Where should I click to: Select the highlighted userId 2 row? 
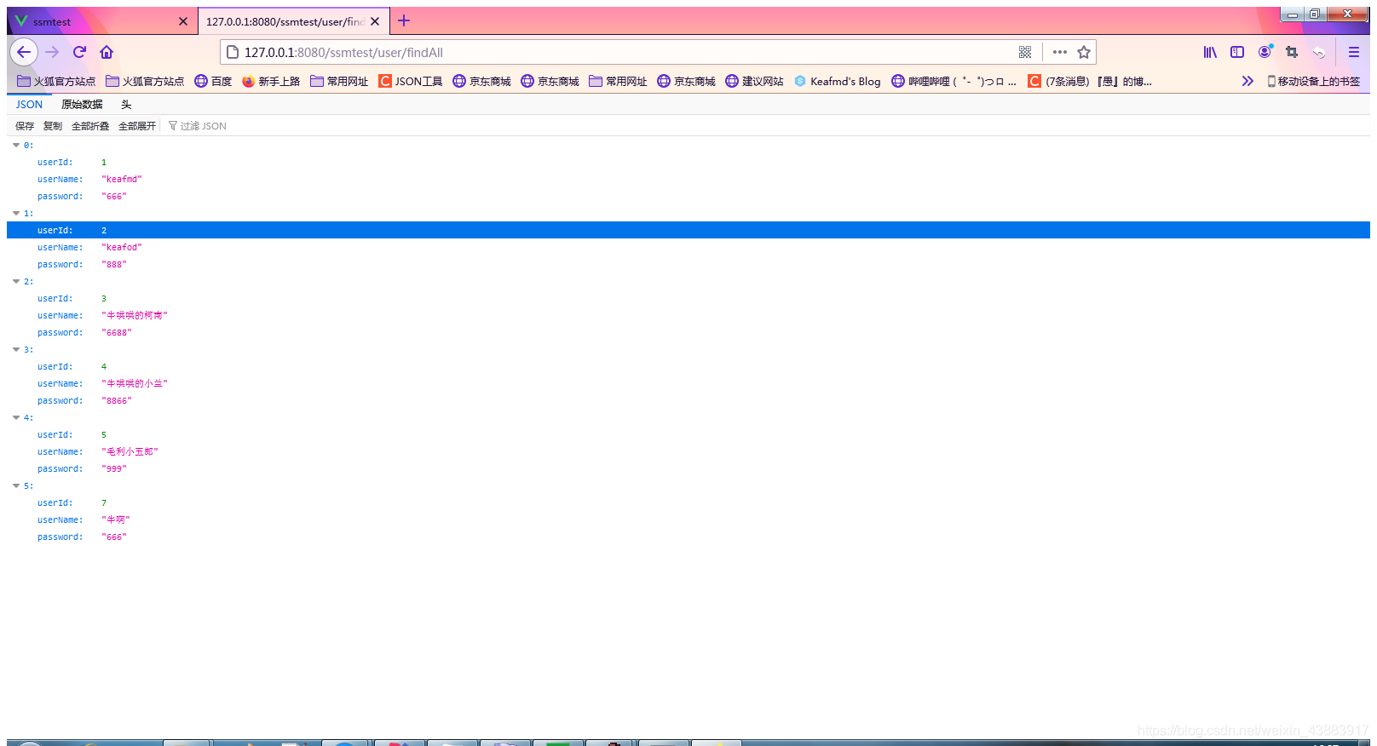point(688,230)
